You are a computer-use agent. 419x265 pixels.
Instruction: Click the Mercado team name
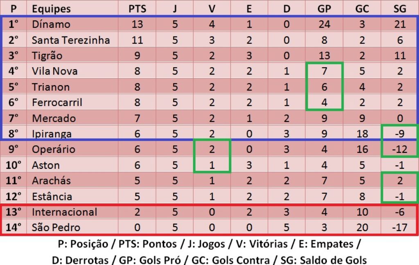pos(54,118)
